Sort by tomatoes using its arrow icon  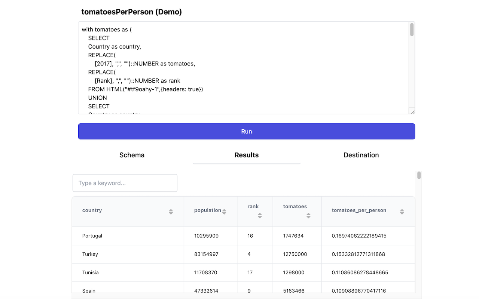308,216
